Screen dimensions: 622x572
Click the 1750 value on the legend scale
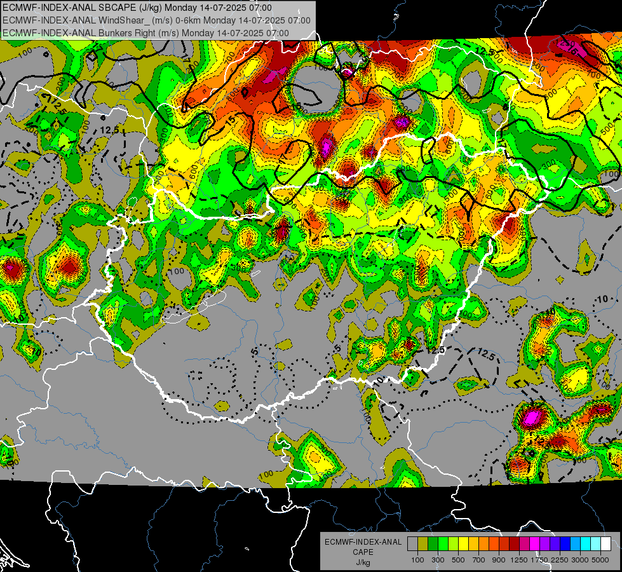click(539, 560)
